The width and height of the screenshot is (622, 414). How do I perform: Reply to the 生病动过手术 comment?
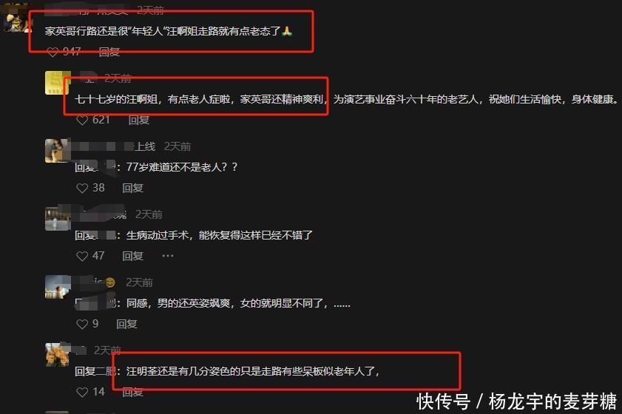[x=132, y=256]
